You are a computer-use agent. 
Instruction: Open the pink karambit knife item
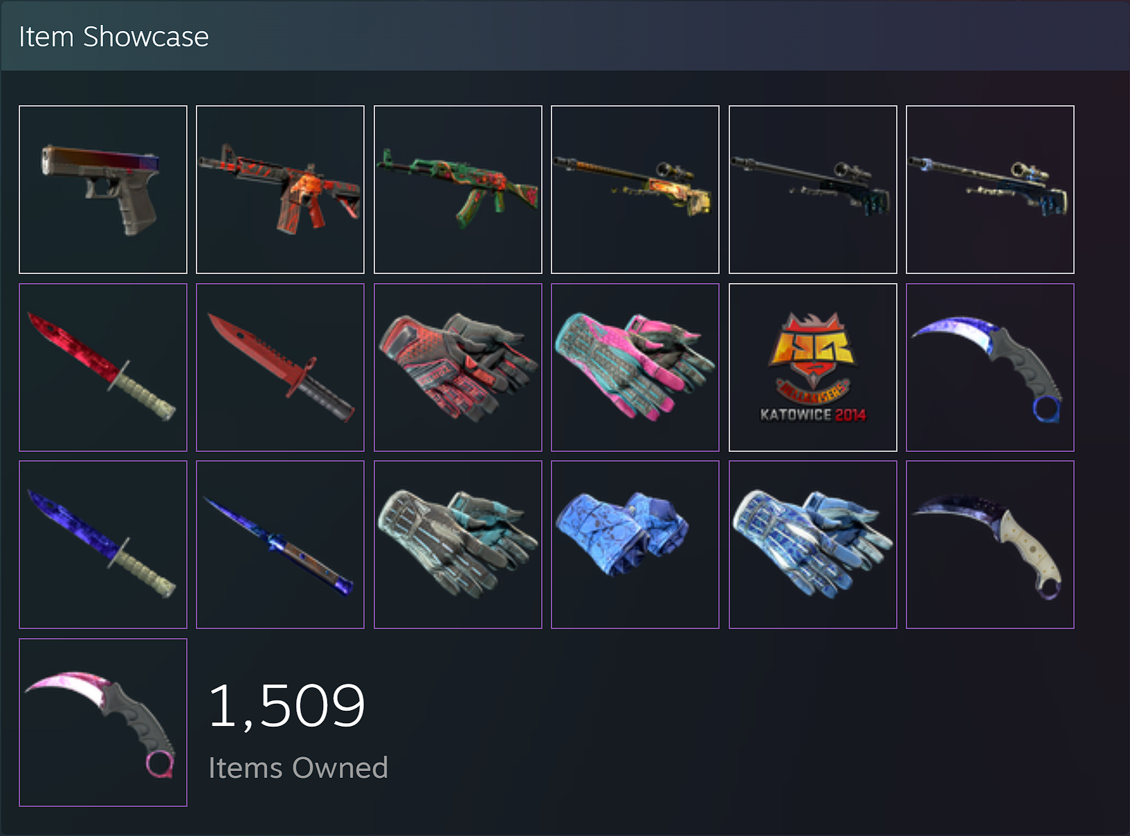pyautogui.click(x=103, y=723)
